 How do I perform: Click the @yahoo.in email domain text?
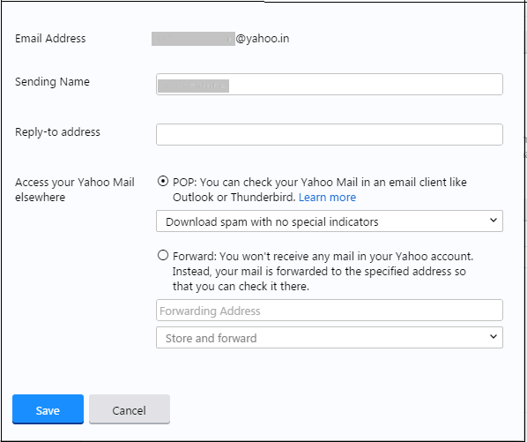tap(262, 39)
